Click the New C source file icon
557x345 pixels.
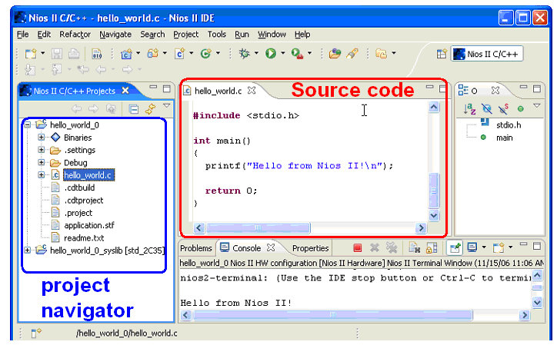[x=180, y=54]
